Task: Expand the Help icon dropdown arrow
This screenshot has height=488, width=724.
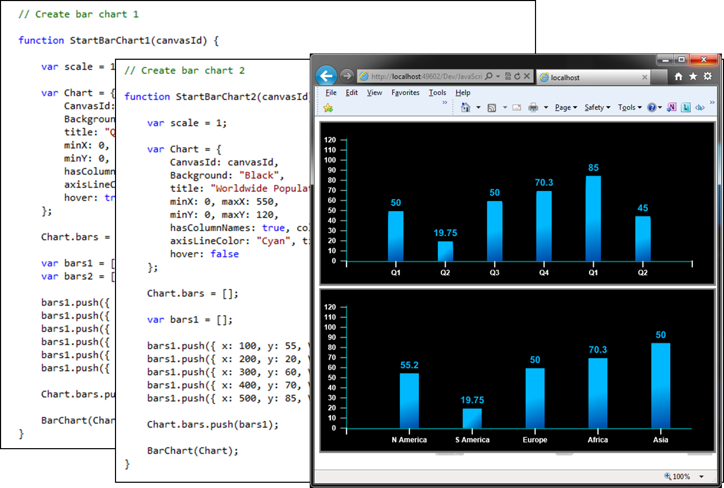Action: coord(660,108)
